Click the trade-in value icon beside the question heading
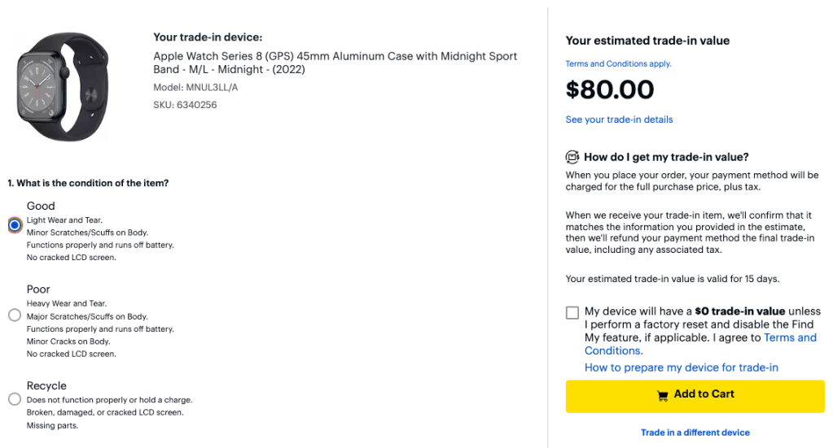 tap(572, 157)
